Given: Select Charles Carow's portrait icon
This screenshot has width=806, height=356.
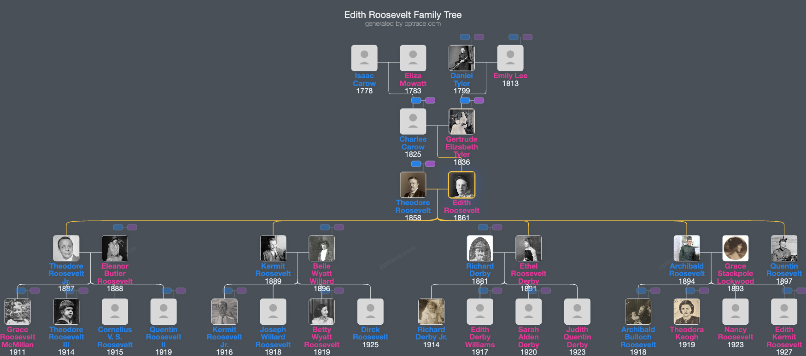Looking at the screenshot, I should [x=413, y=121].
